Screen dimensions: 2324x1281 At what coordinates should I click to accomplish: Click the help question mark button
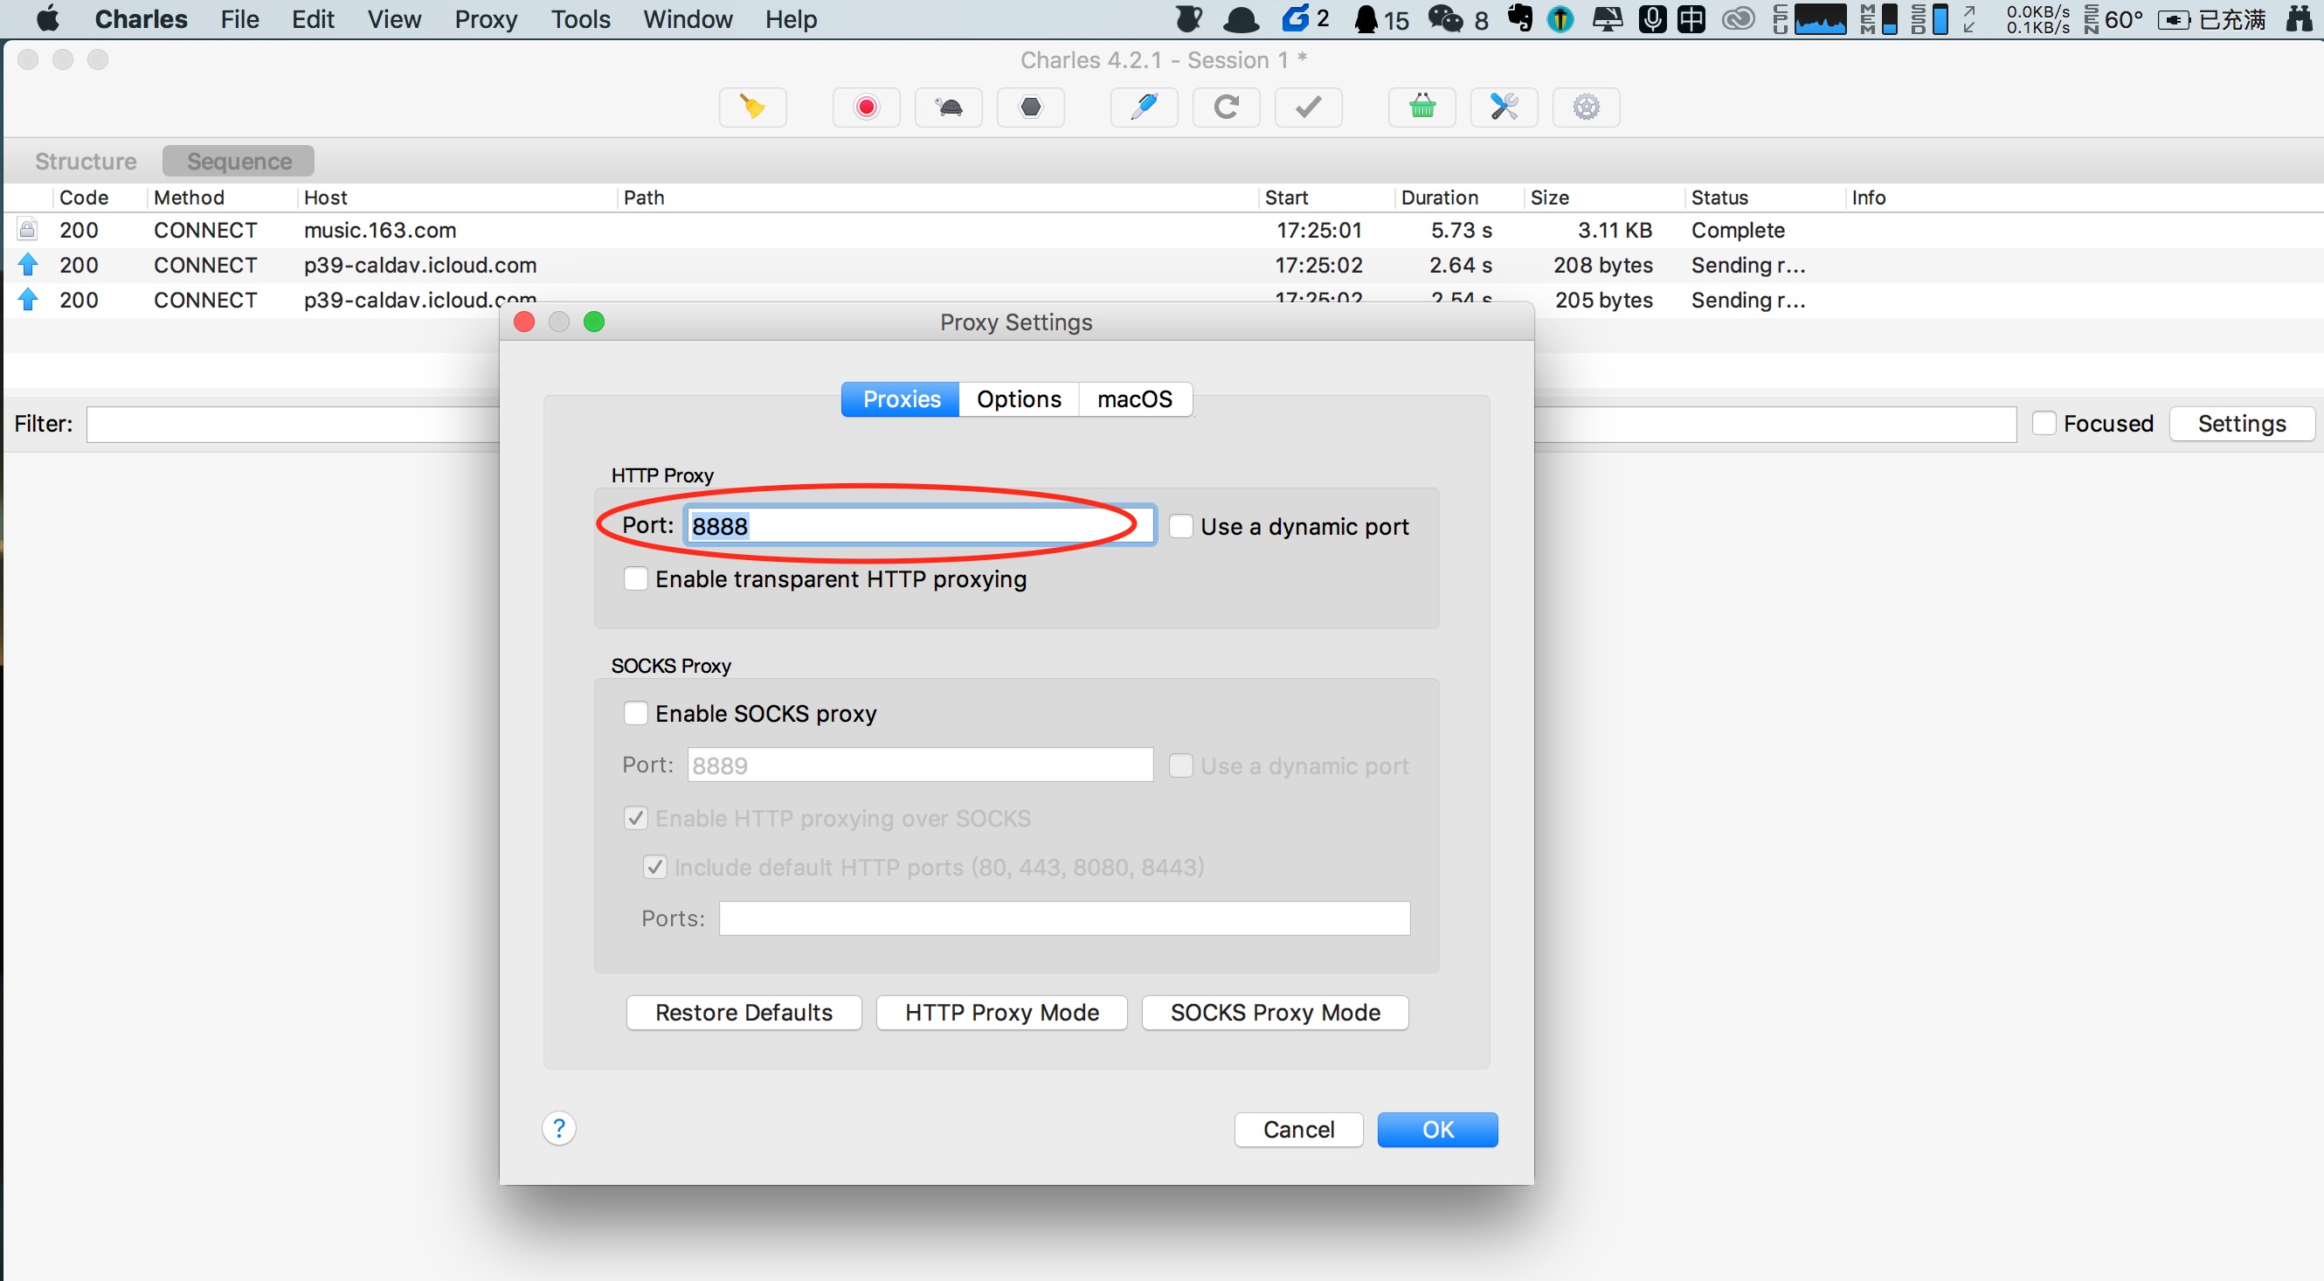coord(558,1129)
